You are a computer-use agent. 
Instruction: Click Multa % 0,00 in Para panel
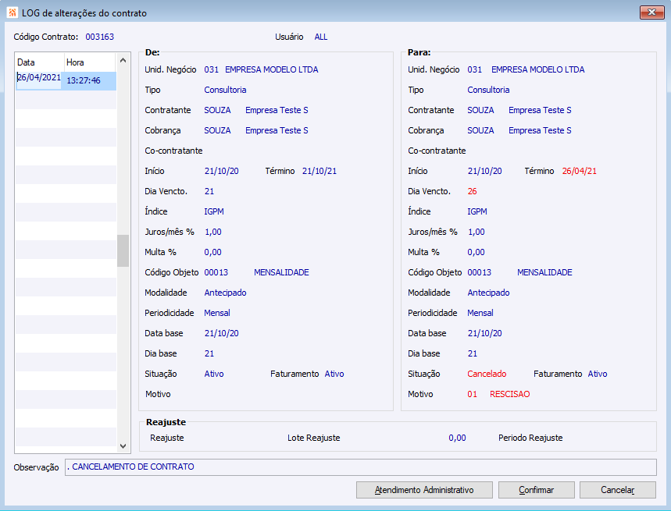pos(476,252)
